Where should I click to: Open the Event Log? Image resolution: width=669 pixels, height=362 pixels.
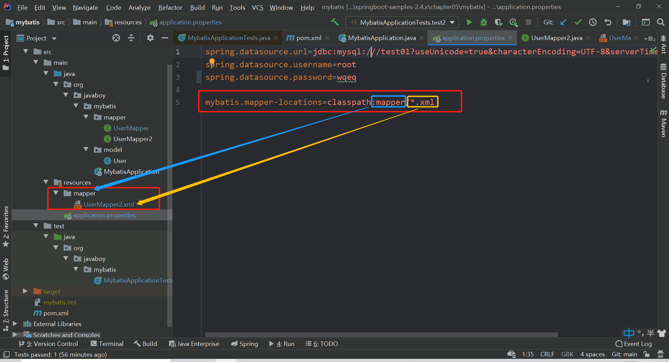[x=633, y=344]
